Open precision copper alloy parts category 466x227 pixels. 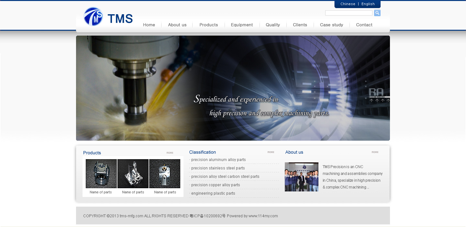tap(216, 185)
